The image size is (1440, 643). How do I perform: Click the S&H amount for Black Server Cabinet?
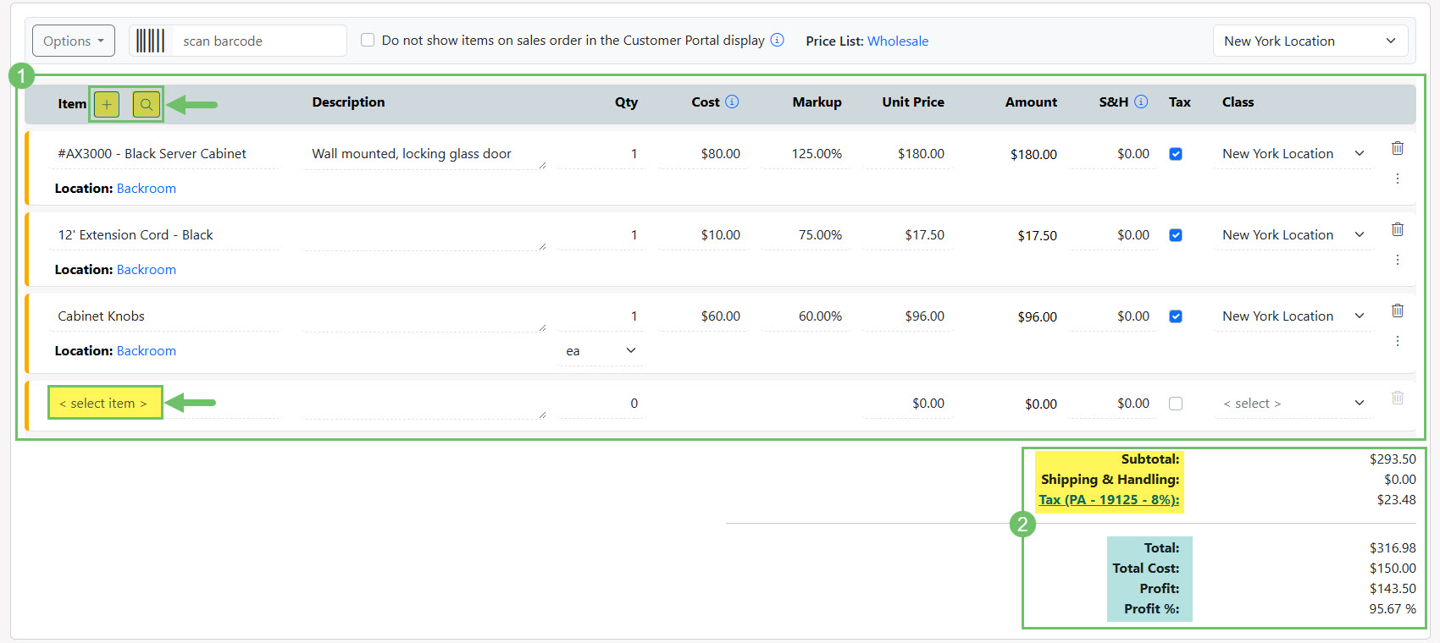(x=1113, y=154)
